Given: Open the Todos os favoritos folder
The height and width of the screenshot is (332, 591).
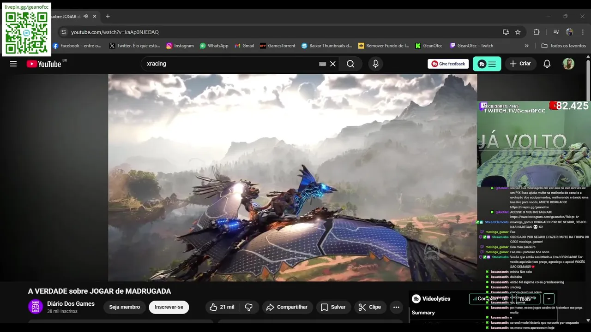Looking at the screenshot, I should click(x=563, y=46).
